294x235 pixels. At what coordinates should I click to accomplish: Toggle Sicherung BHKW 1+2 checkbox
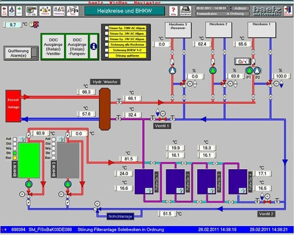point(106,50)
